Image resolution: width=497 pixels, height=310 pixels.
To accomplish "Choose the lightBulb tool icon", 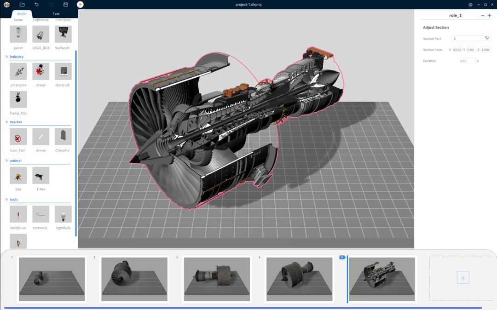I will (x=63, y=214).
